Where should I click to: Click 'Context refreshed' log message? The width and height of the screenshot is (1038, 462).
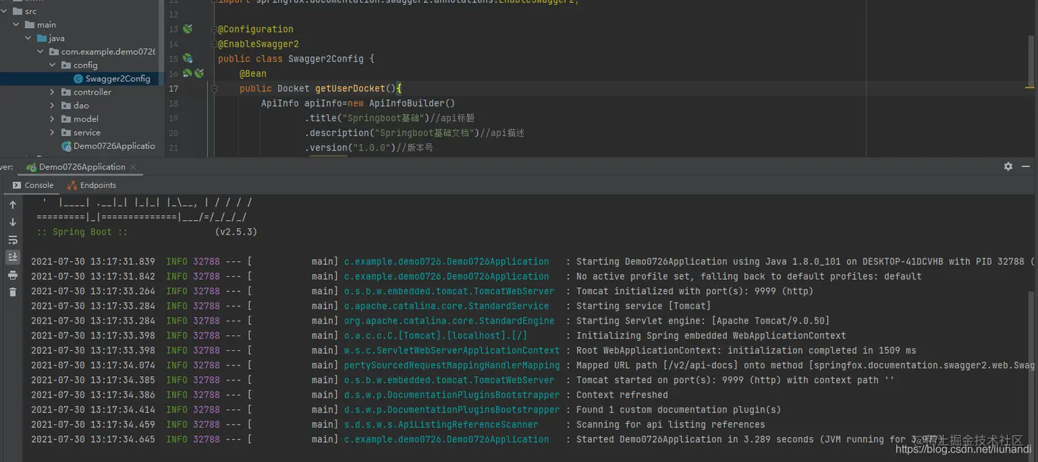click(622, 395)
